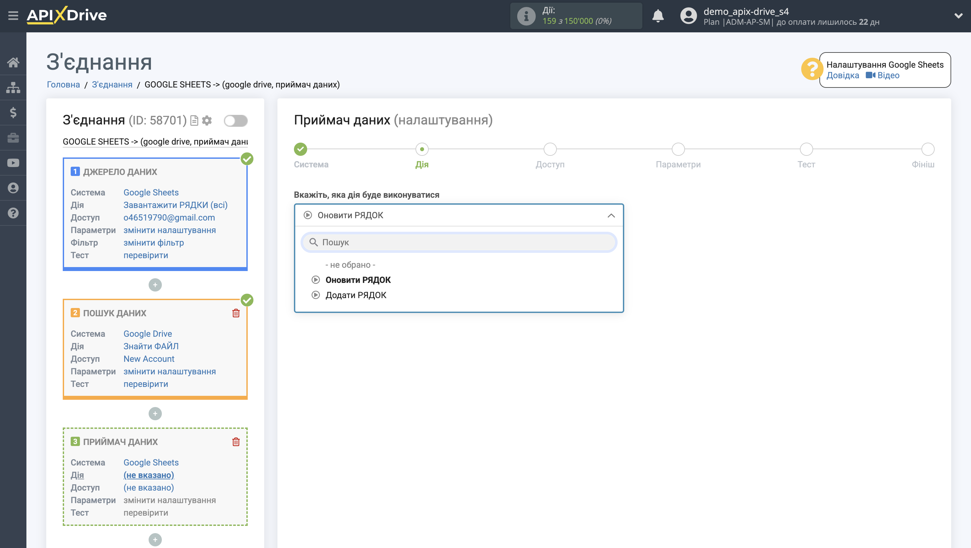The width and height of the screenshot is (971, 548).
Task: Click the actions info icon
Action: [526, 16]
